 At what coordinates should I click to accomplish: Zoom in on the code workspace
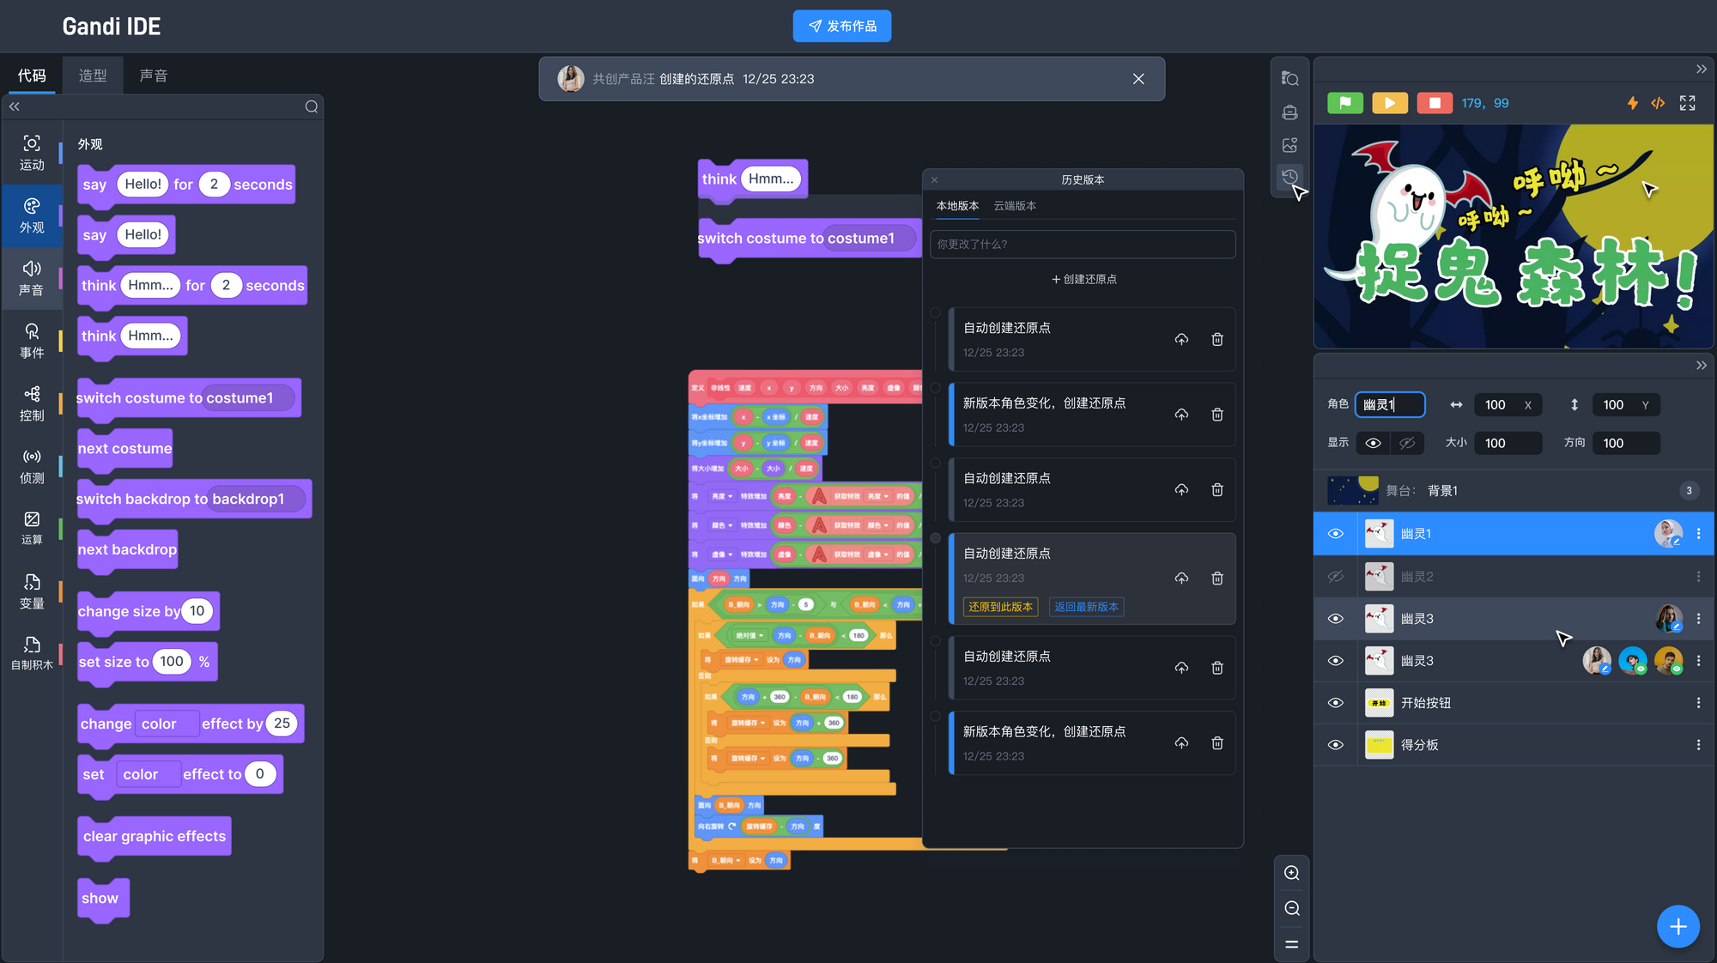1291,872
